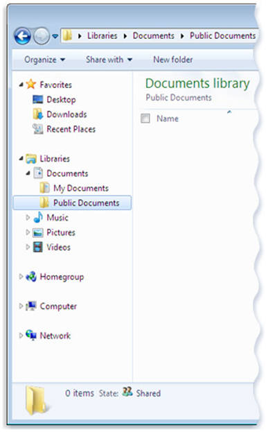Sort by the Name column header
The image size is (268, 432).
coord(168,119)
